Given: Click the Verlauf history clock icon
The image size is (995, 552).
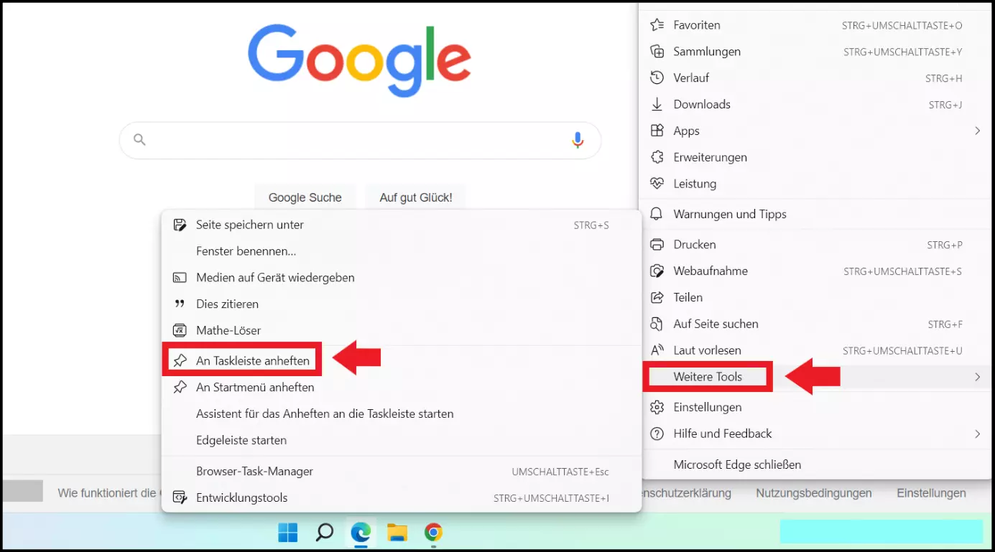Looking at the screenshot, I should tap(657, 78).
